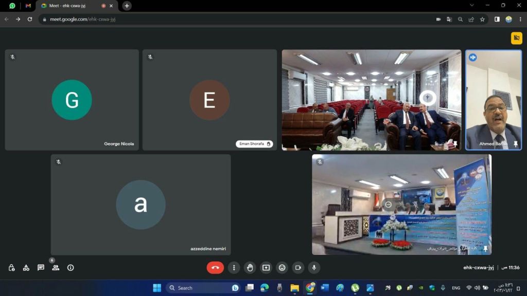Click the yellow picture-in-picture badge
Viewport: 527px width, 296px height.
tap(516, 39)
